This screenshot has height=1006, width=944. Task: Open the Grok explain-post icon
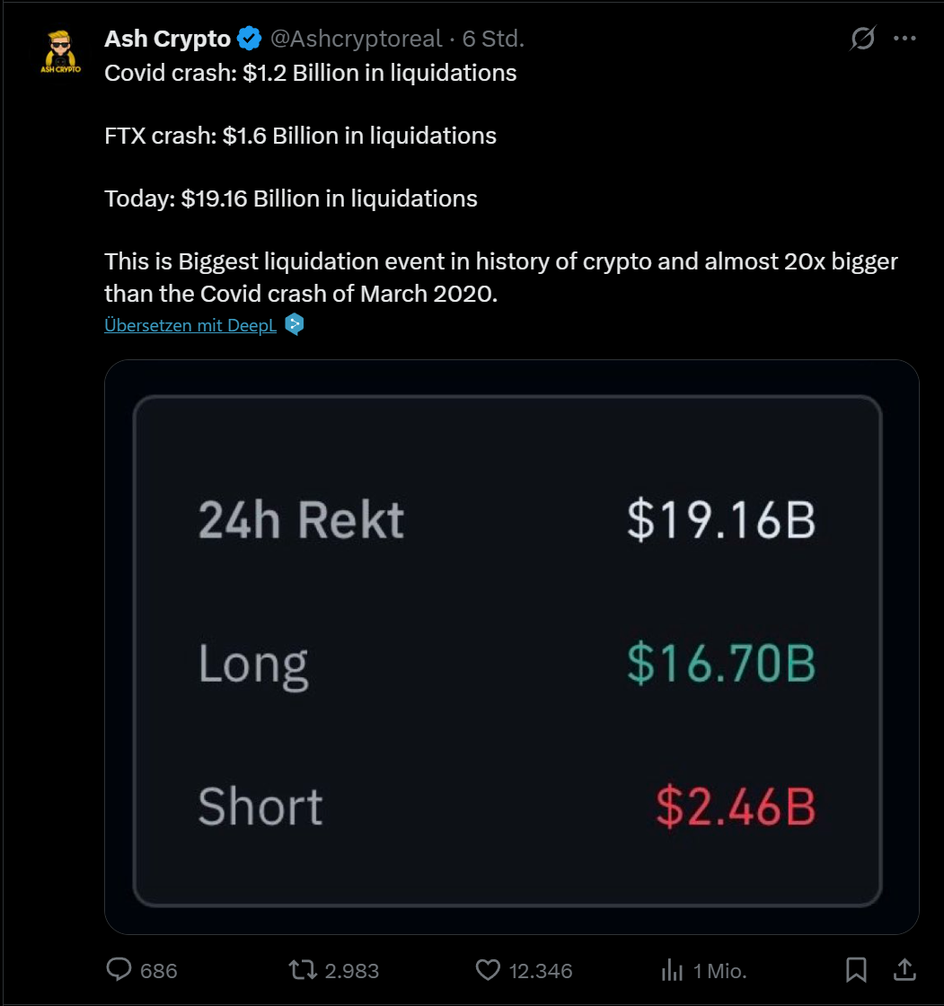[862, 39]
